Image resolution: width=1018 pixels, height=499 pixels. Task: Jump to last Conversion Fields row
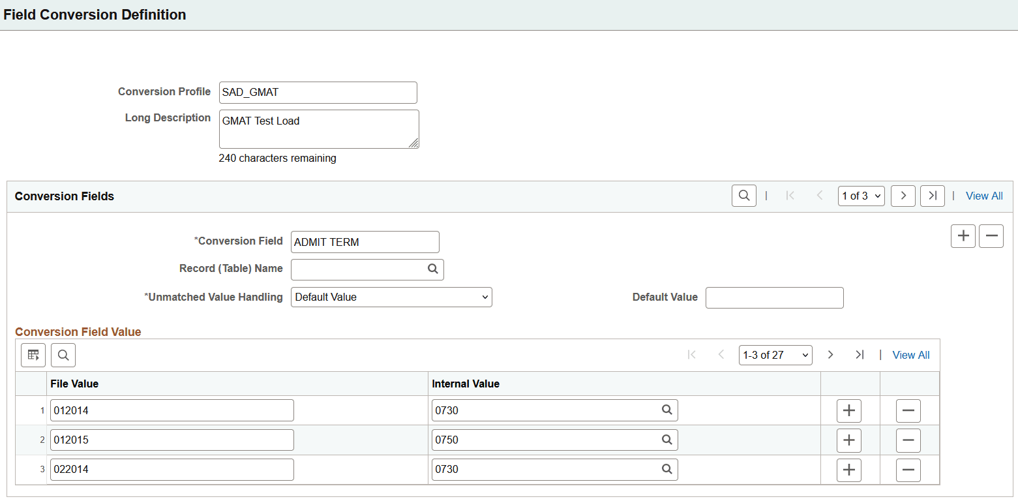933,196
